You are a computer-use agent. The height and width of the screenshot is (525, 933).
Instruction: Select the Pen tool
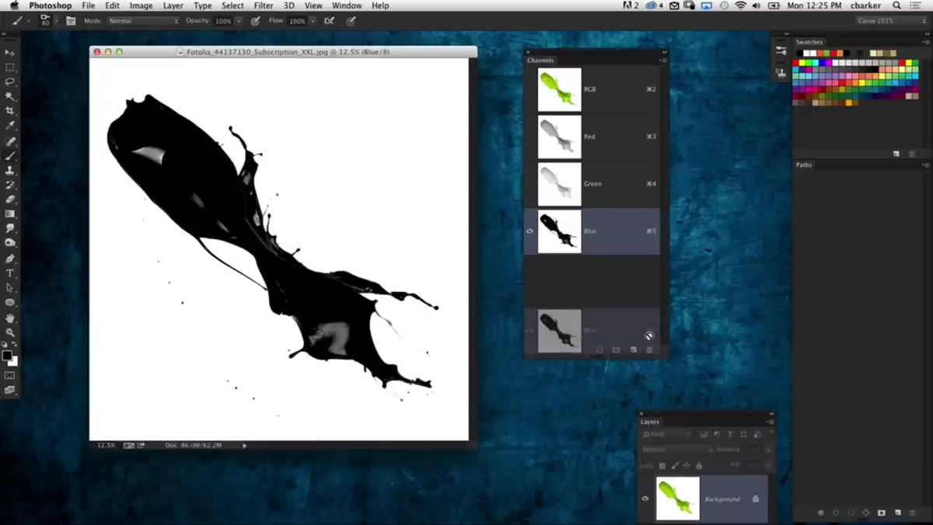pos(10,259)
